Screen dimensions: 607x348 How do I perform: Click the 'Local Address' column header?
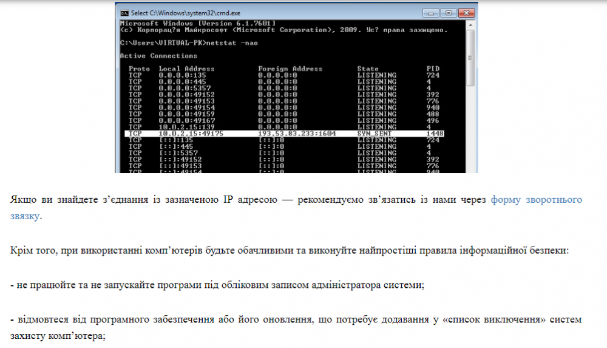click(x=186, y=69)
